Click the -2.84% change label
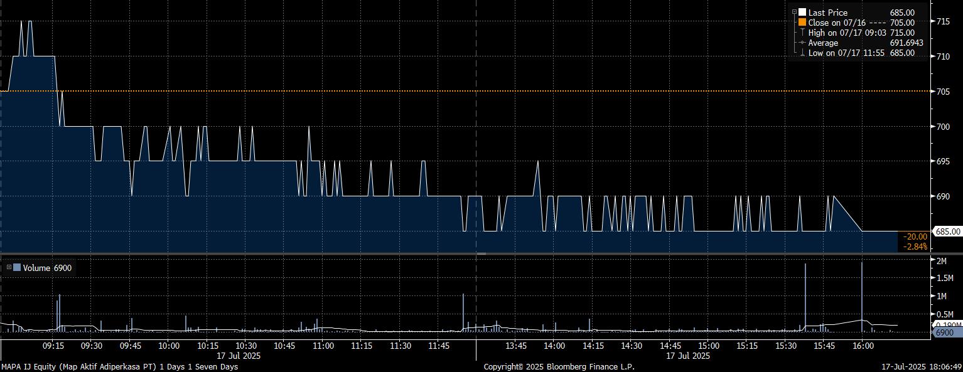The height and width of the screenshot is (372, 963). (x=915, y=247)
